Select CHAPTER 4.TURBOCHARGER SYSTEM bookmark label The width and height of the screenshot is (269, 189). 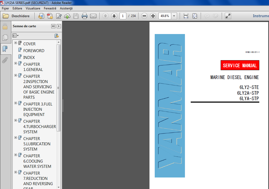tap(40, 127)
